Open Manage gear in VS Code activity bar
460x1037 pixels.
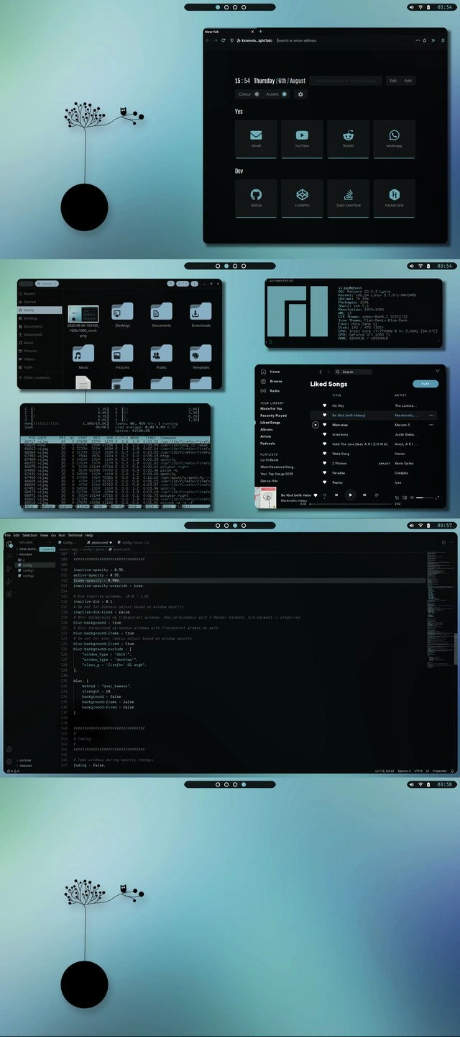[9, 761]
